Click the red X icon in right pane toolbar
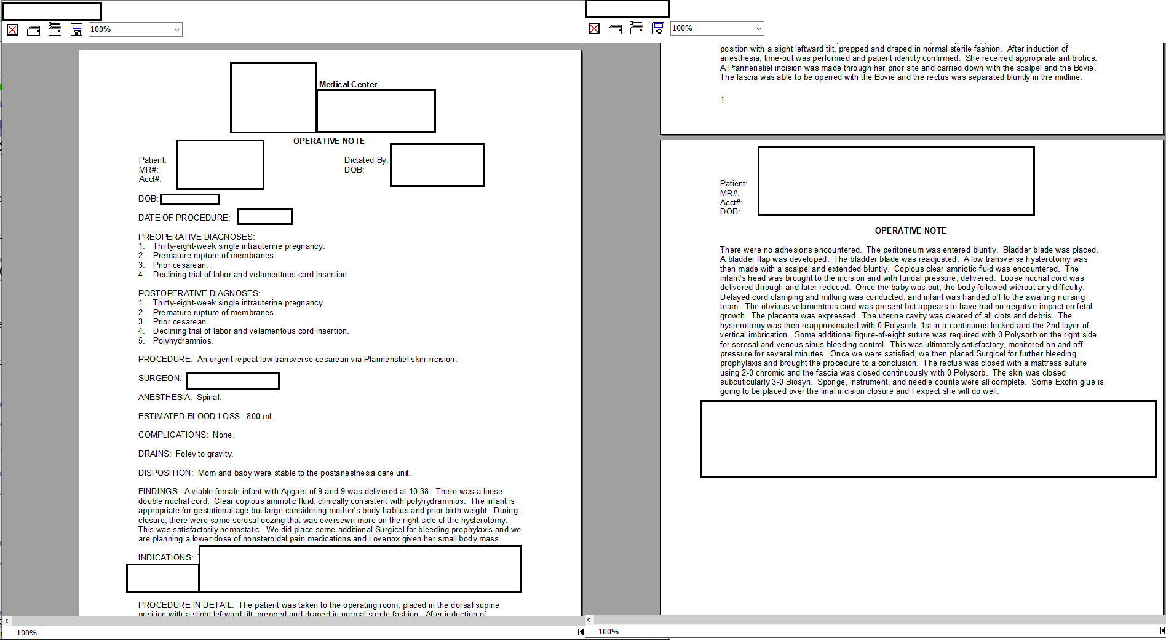The width and height of the screenshot is (1166, 641). point(594,28)
